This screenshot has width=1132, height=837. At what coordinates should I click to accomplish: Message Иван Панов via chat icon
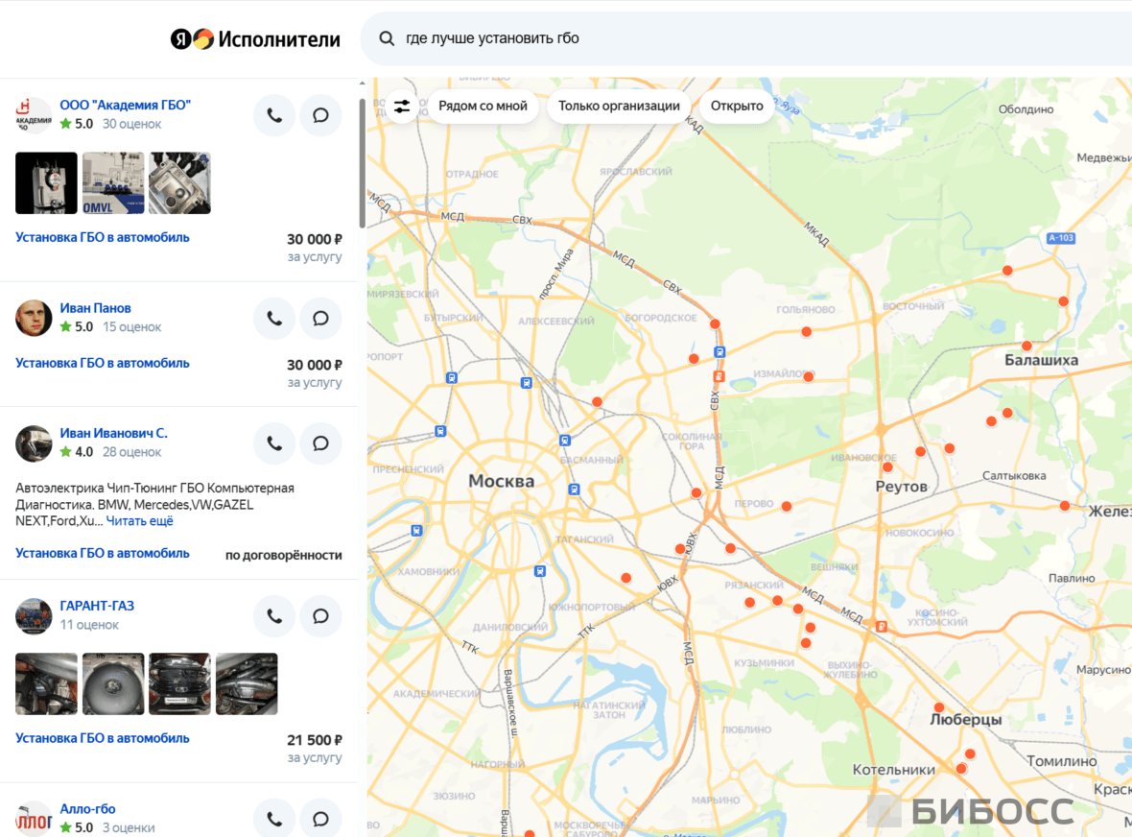[x=320, y=319]
